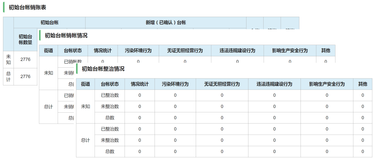This screenshot has height=159, width=374.
Task: Select 2776 in the first table's 未知 row
Action: 25,59
